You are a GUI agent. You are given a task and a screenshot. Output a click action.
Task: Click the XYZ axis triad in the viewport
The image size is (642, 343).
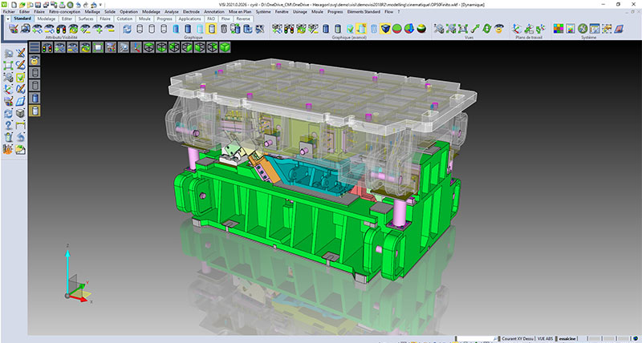(72, 276)
